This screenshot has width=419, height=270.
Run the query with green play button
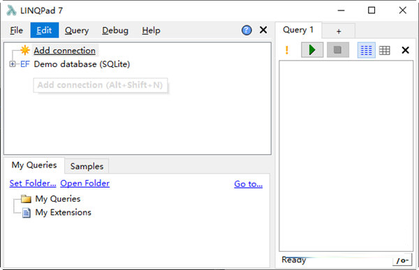tap(312, 50)
